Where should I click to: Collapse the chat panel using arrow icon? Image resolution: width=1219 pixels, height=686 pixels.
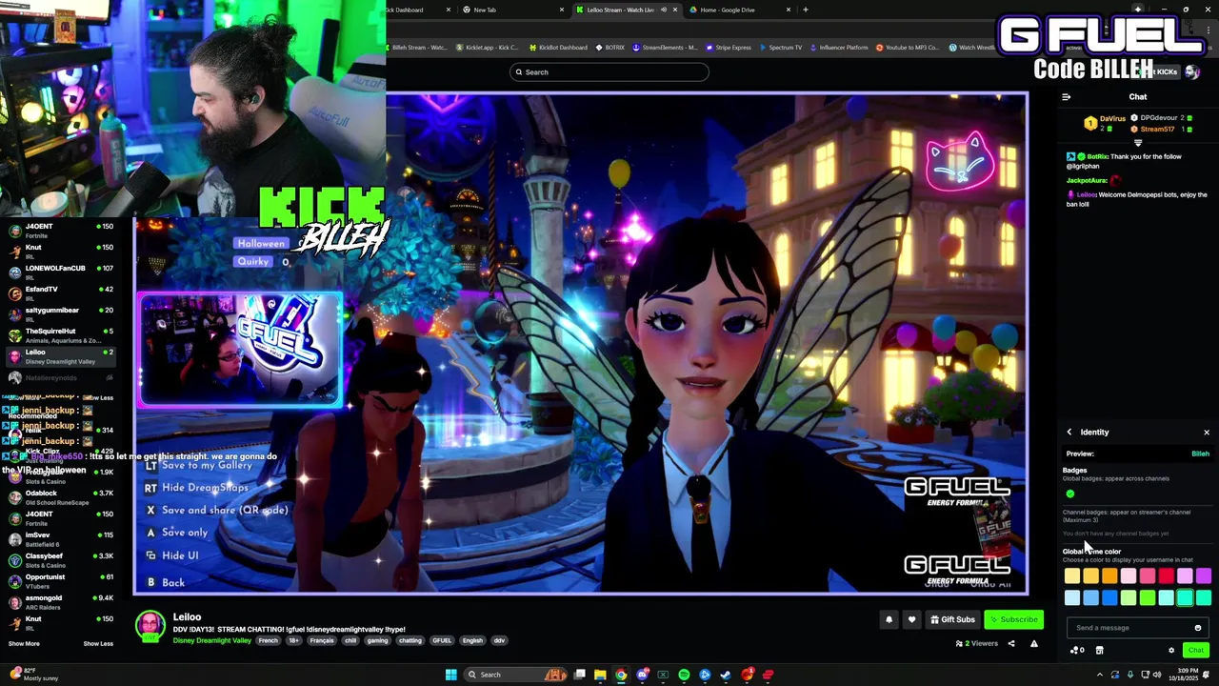coord(1067,97)
